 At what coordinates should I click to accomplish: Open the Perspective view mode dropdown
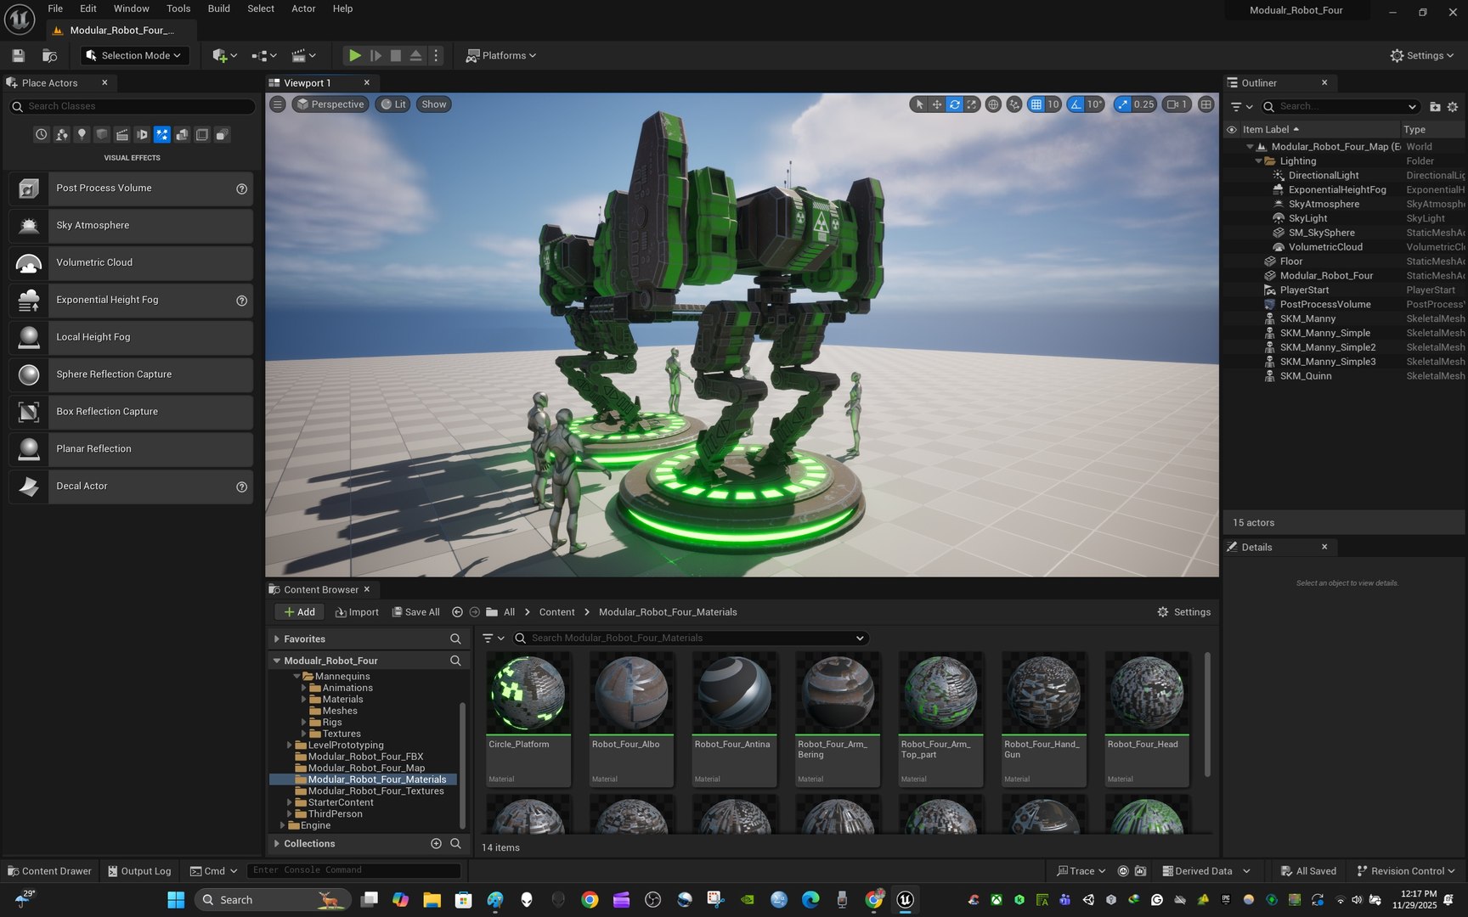point(330,104)
